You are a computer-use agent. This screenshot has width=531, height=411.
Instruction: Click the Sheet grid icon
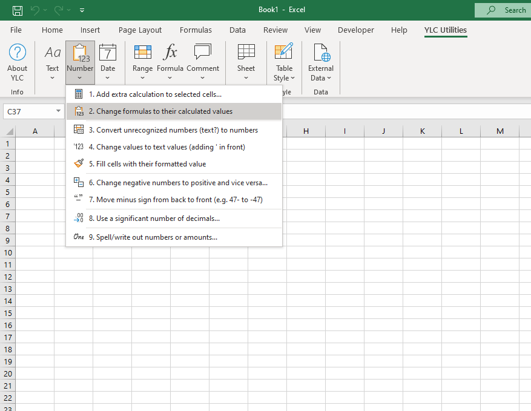point(246,53)
